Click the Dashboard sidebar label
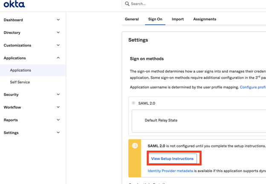This screenshot has height=184, width=266. click(x=13, y=20)
